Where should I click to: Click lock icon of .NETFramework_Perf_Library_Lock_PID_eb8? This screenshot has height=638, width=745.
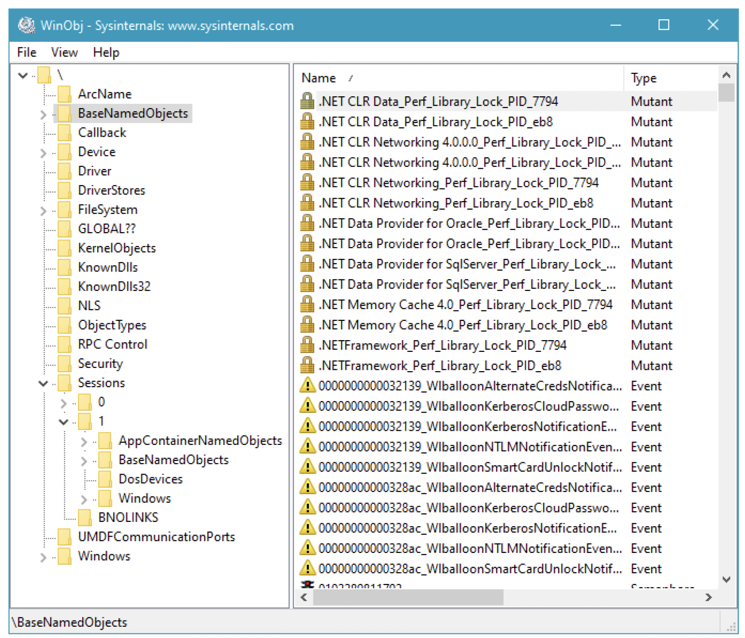click(307, 366)
